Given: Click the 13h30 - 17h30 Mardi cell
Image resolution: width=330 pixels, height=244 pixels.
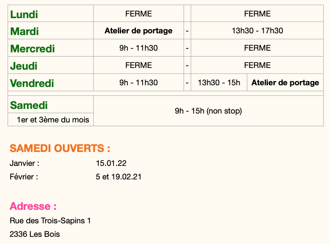Looking at the screenshot, I should 257,31.
